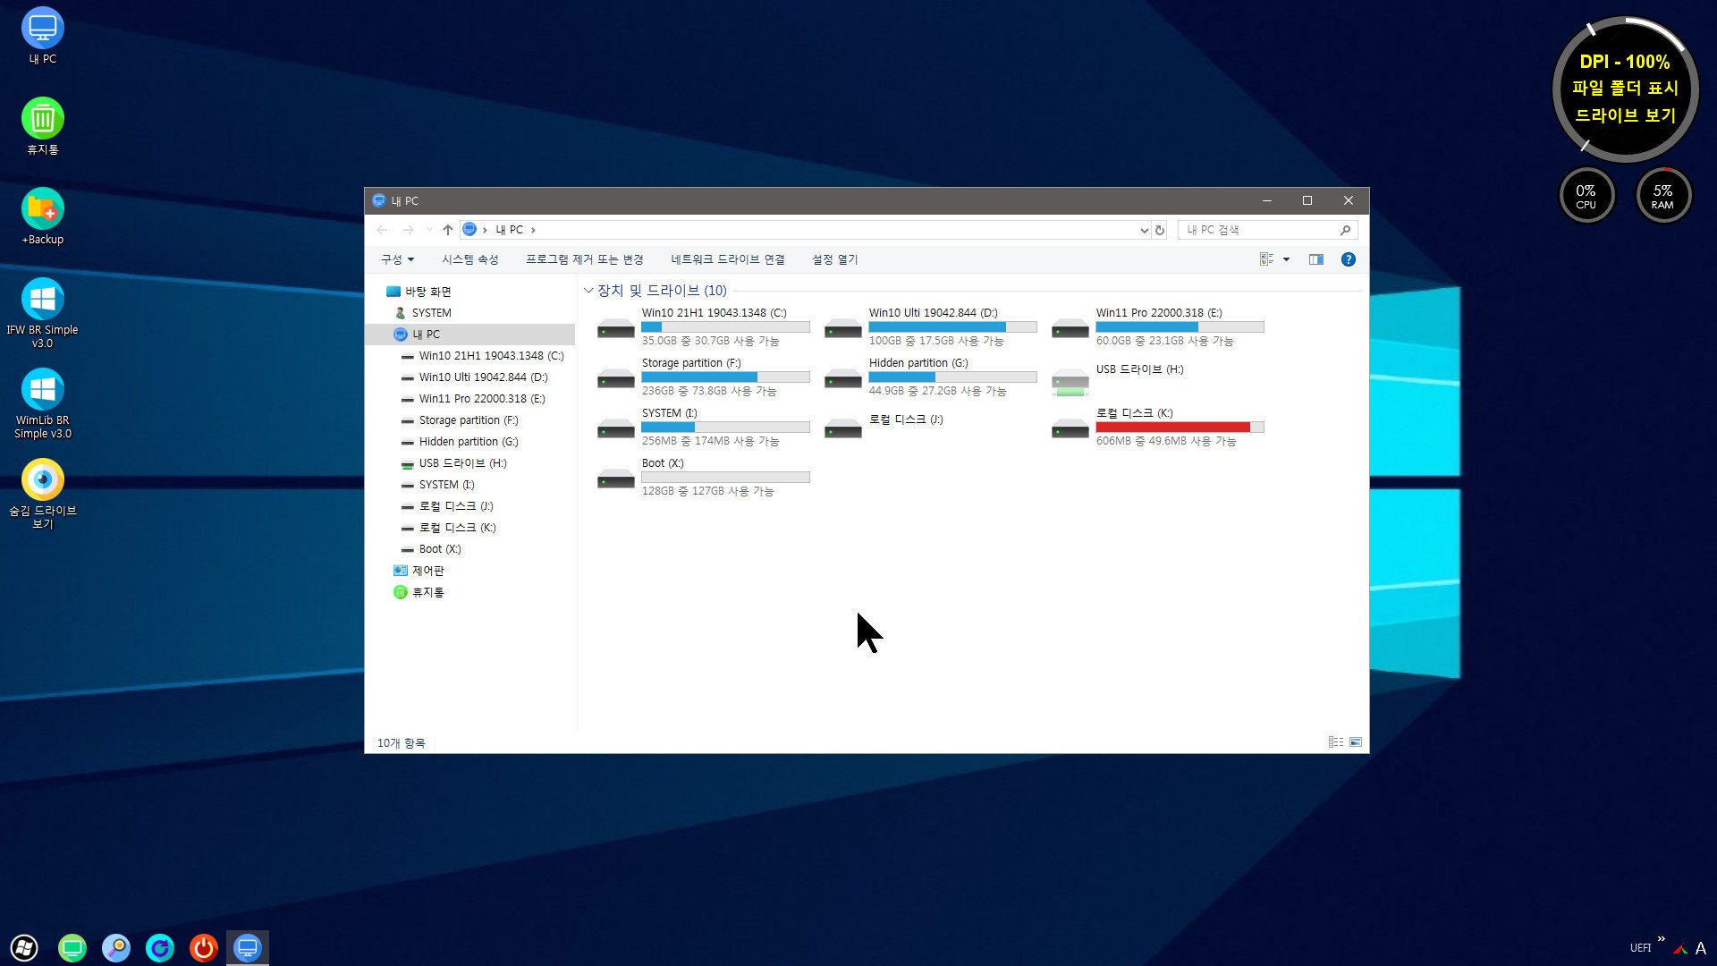Go up one level with the up arrow
The height and width of the screenshot is (966, 1717).
[448, 230]
